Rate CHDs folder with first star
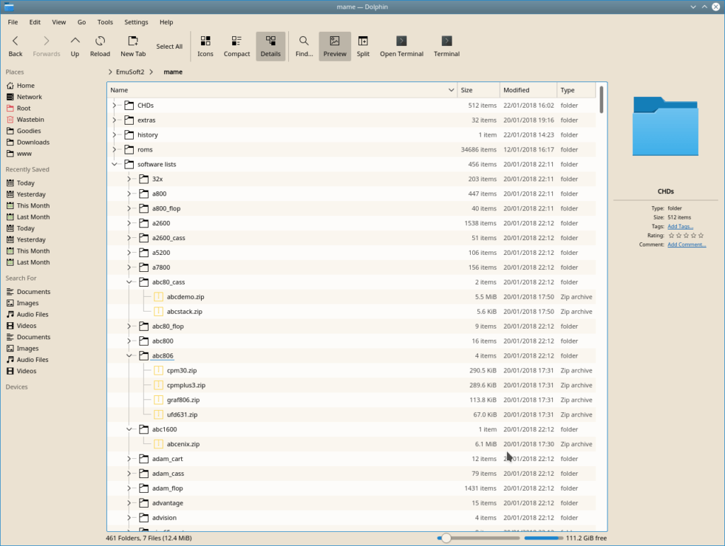Screen dimensions: 725x546 (670, 235)
